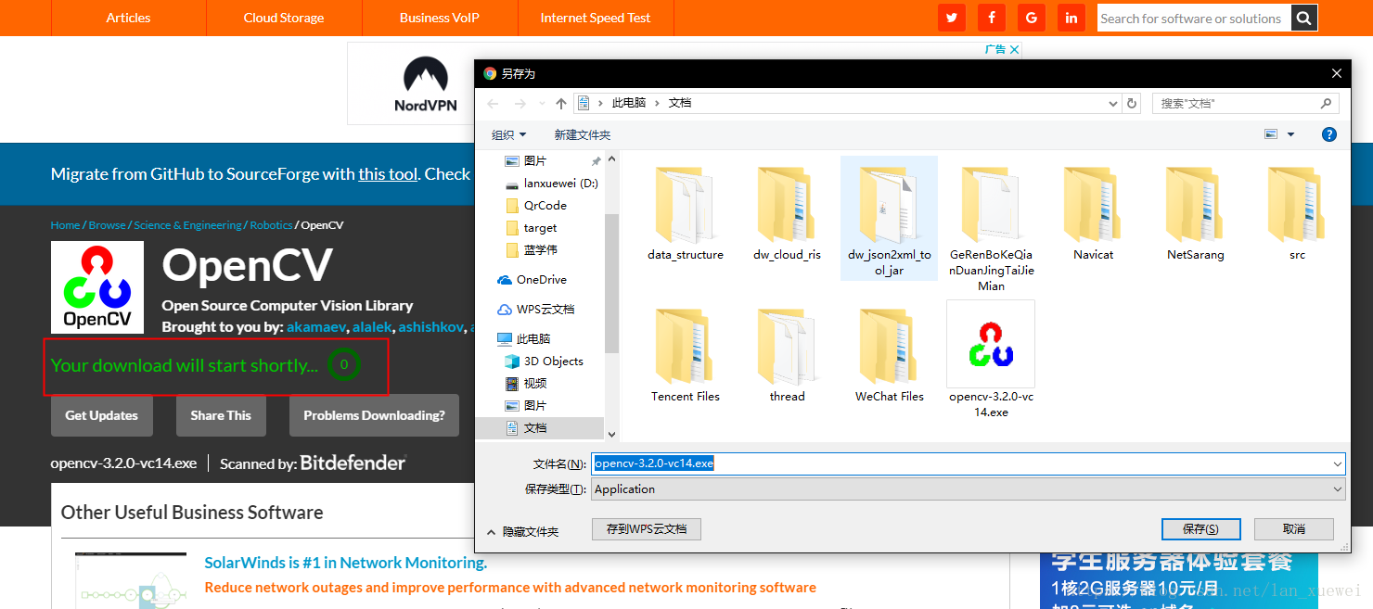Click the view layout icon
This screenshot has width=1373, height=609.
[1271, 134]
